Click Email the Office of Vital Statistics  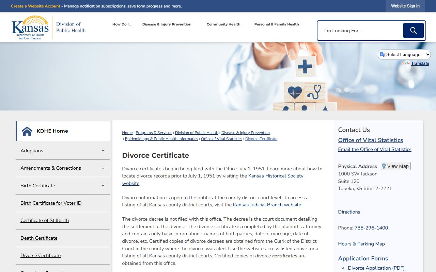coord(375,149)
